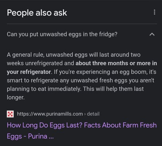Click the 'People also ask' heading
162x146 pixels.
[37, 13]
